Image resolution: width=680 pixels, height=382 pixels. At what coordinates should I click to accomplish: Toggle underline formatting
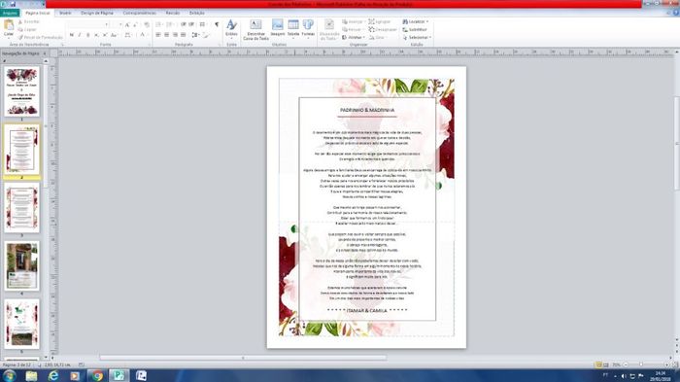(87, 35)
